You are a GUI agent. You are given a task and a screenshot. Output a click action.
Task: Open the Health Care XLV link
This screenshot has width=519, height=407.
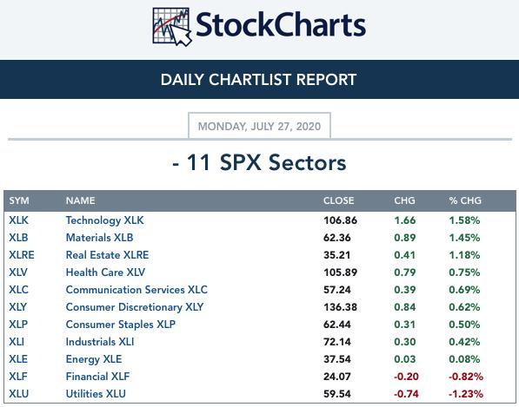105,272
